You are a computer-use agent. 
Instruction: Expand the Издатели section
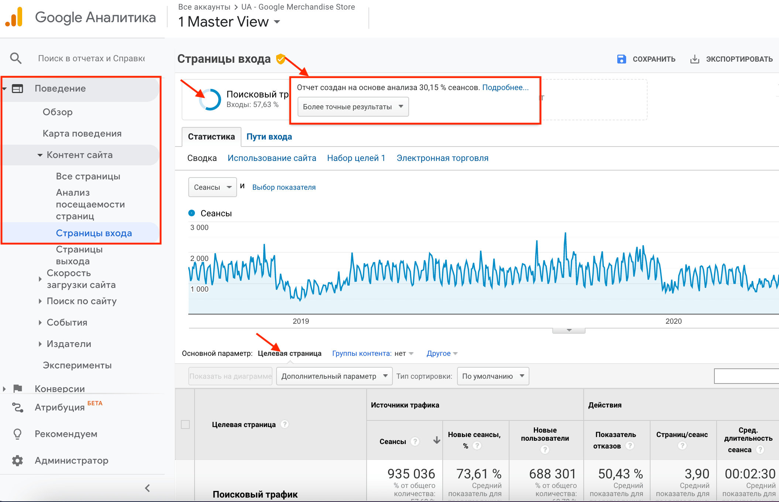pyautogui.click(x=40, y=344)
